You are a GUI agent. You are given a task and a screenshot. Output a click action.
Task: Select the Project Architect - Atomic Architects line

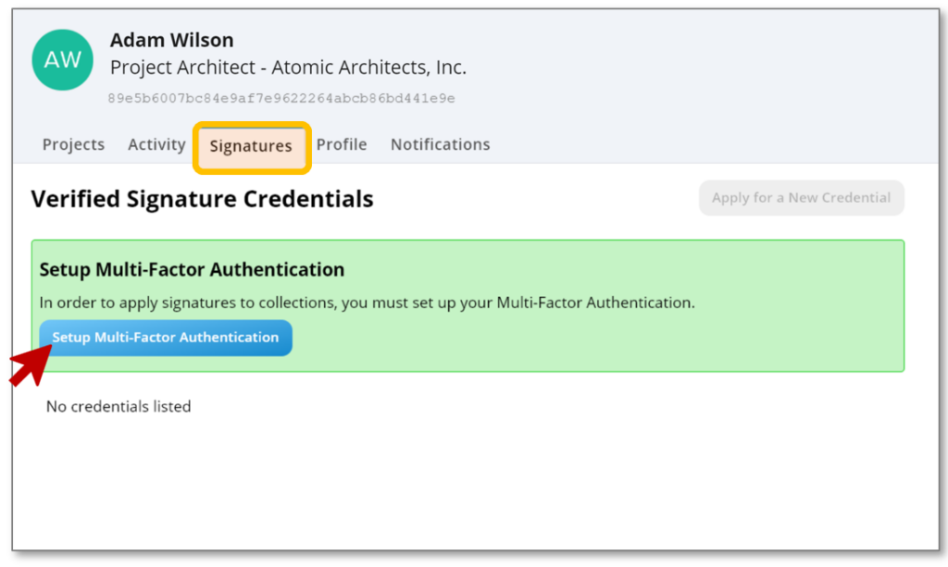pos(288,68)
